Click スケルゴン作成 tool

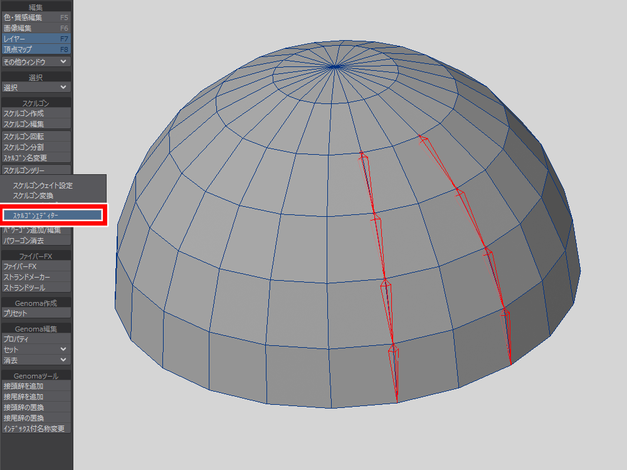(36, 113)
